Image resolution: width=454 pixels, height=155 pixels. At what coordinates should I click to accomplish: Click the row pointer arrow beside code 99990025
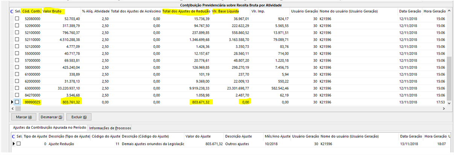click(12, 102)
